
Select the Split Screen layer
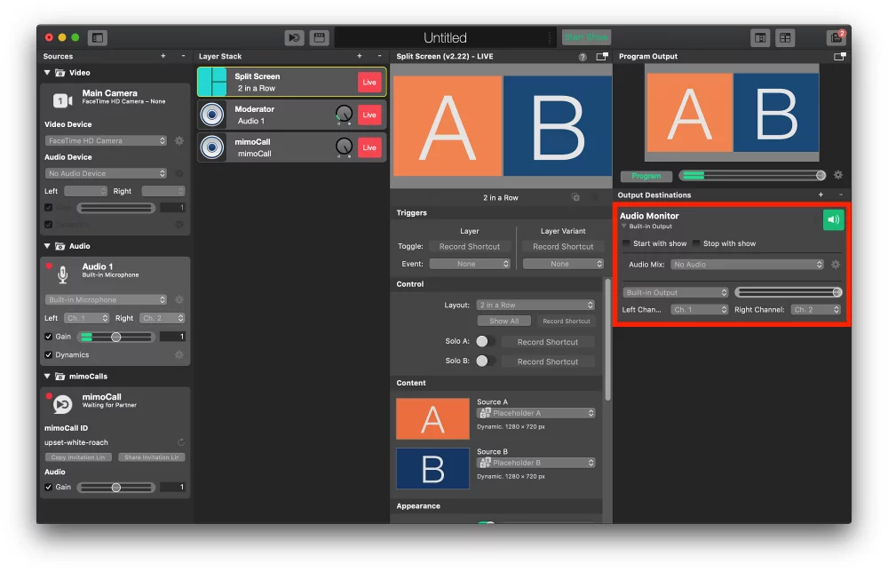pos(291,82)
